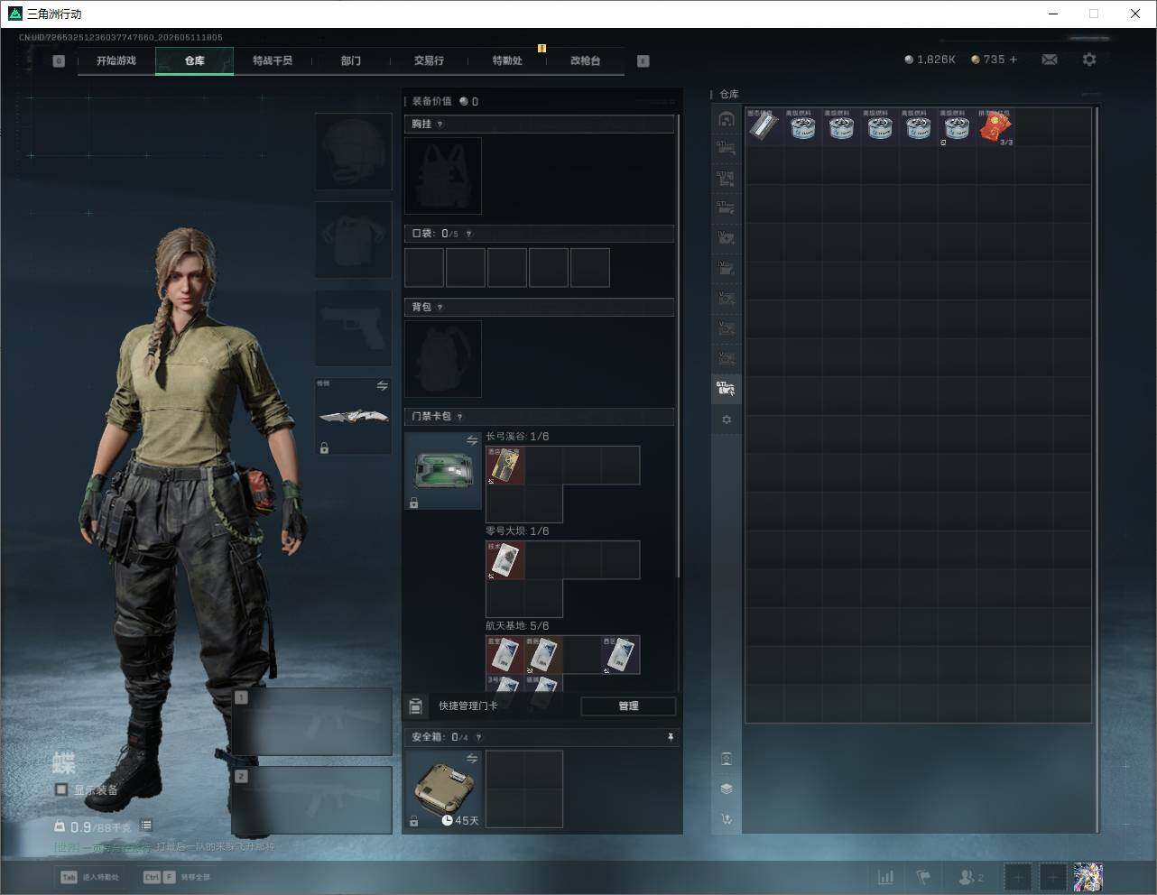The width and height of the screenshot is (1157, 895).
Task: Click the 进入特勤处 Tab shortcut
Action: tap(89, 877)
